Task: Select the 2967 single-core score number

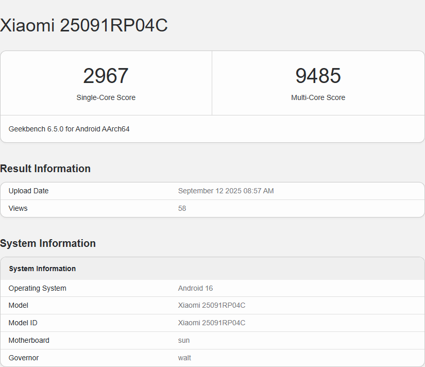Action: [106, 76]
